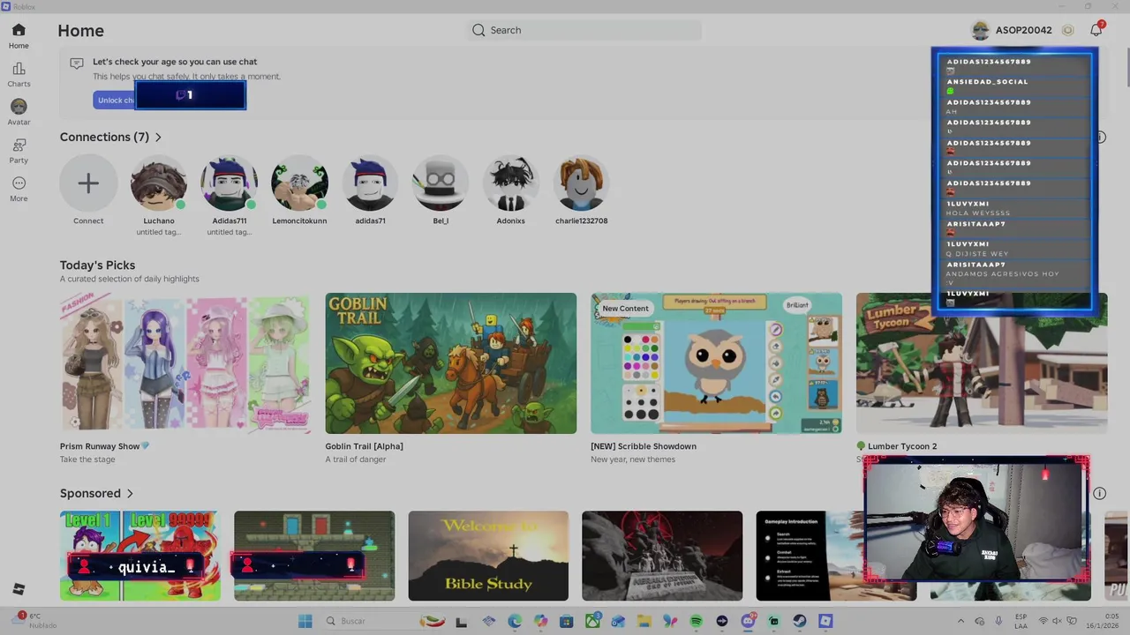
Task: Open Spotify from the taskbar
Action: click(696, 621)
